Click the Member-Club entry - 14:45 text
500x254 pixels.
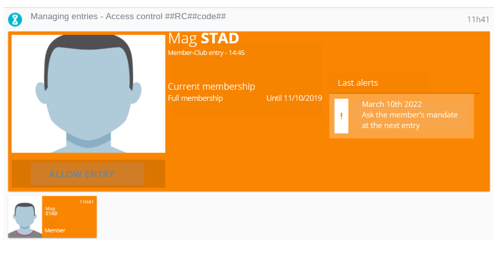(x=206, y=53)
